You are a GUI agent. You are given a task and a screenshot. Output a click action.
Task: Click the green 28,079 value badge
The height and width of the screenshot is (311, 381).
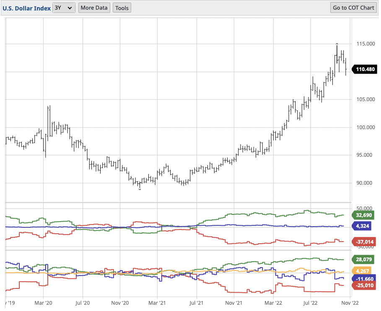tap(363, 259)
